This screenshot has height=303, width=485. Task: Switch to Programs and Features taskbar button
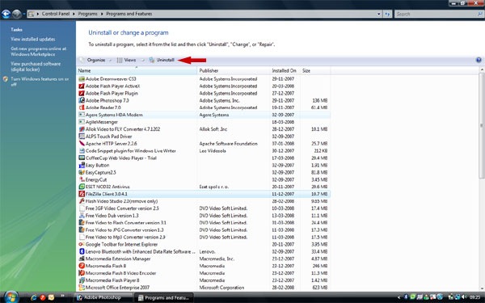163,297
